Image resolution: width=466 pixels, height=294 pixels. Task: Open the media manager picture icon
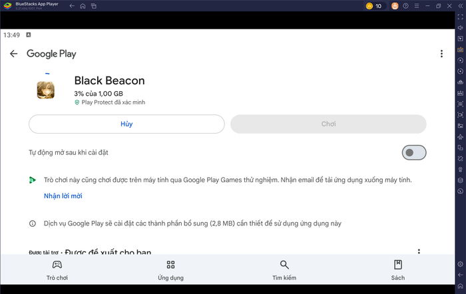(x=461, y=126)
